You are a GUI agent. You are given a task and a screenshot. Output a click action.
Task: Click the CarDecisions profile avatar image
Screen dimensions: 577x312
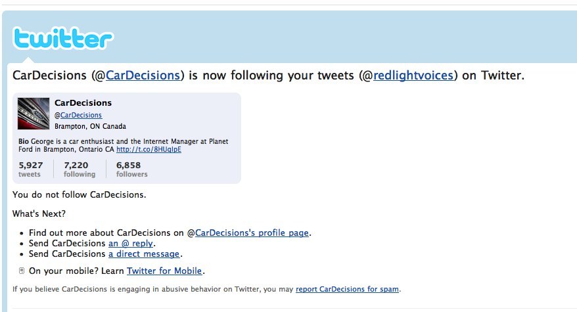(34, 114)
